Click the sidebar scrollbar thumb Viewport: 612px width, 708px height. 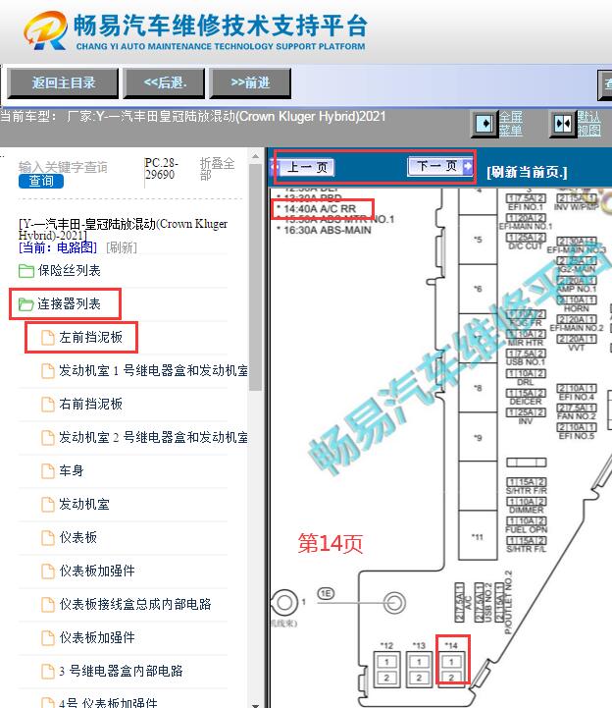[256, 277]
